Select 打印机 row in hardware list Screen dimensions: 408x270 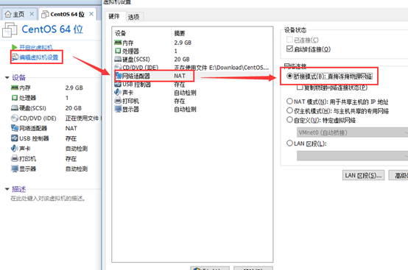click(192, 101)
